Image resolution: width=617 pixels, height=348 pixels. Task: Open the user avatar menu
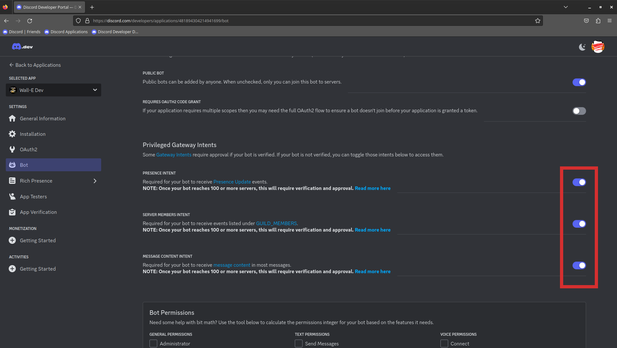(598, 47)
